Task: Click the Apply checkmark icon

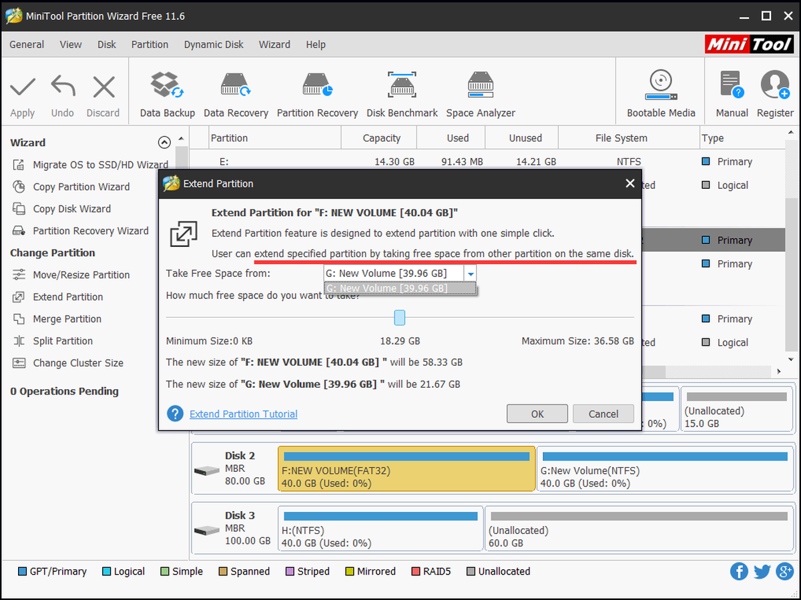Action: 23,87
